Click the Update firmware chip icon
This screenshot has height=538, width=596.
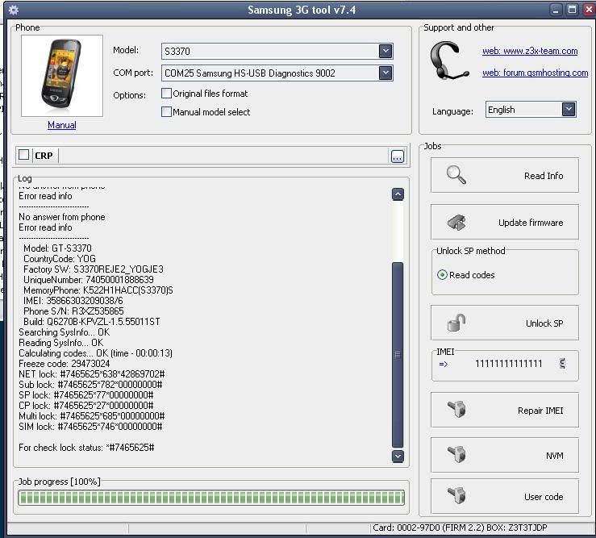[456, 223]
